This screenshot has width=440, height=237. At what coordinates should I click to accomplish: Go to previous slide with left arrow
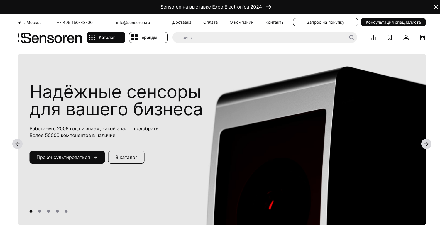coord(17,144)
